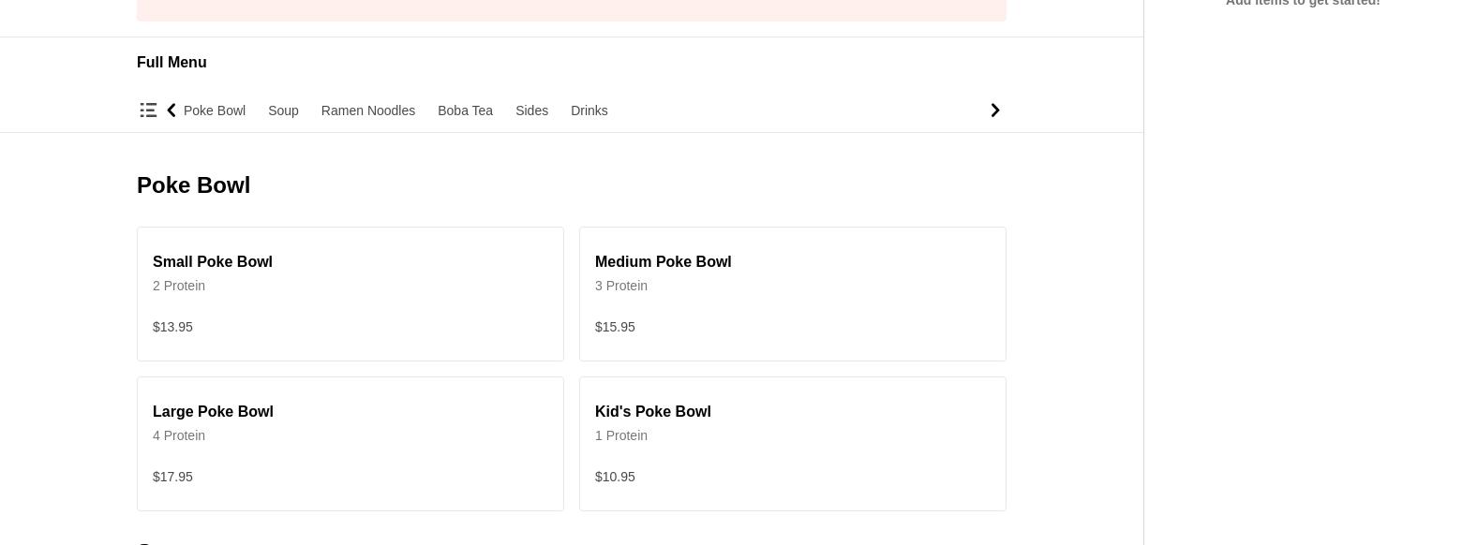Choose the Small Poke Bowl item
Viewport: 1462px width, 545px height.
point(350,293)
